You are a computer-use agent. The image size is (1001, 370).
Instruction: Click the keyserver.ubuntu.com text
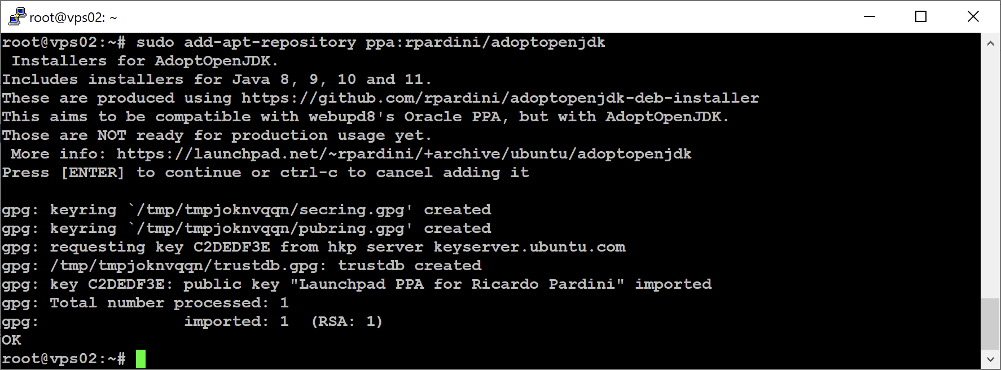coord(529,247)
